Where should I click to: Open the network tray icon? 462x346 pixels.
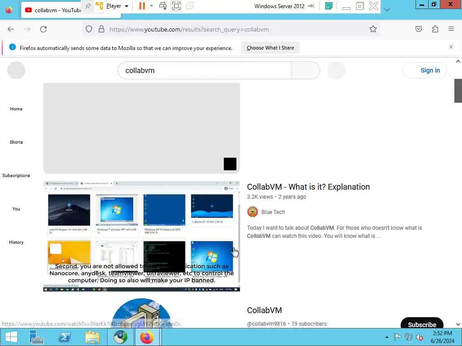tap(408, 337)
